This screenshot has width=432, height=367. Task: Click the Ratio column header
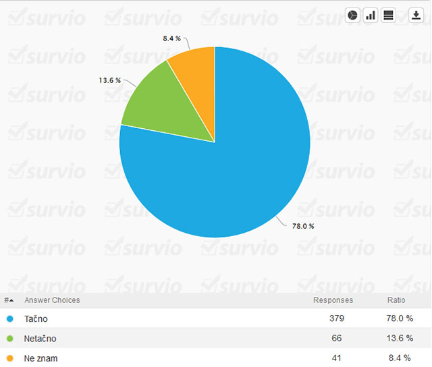click(x=396, y=300)
